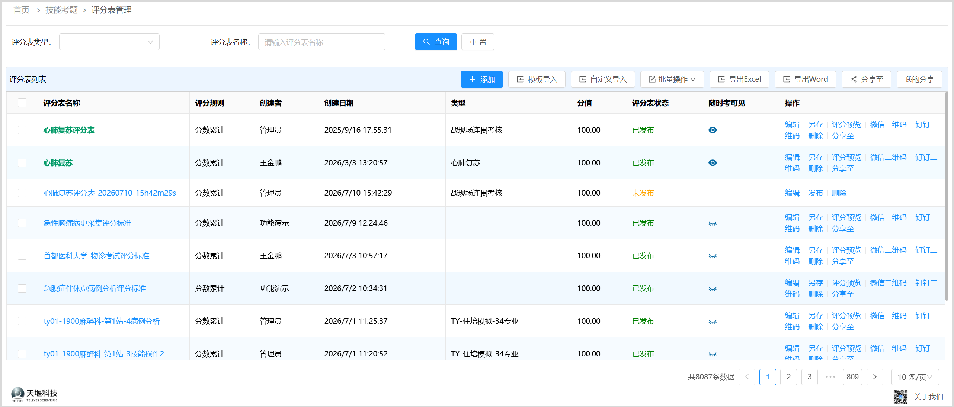Image resolution: width=954 pixels, height=407 pixels.
Task: Open 急腹症伴休克病例分析评分标准 link
Action: point(95,288)
